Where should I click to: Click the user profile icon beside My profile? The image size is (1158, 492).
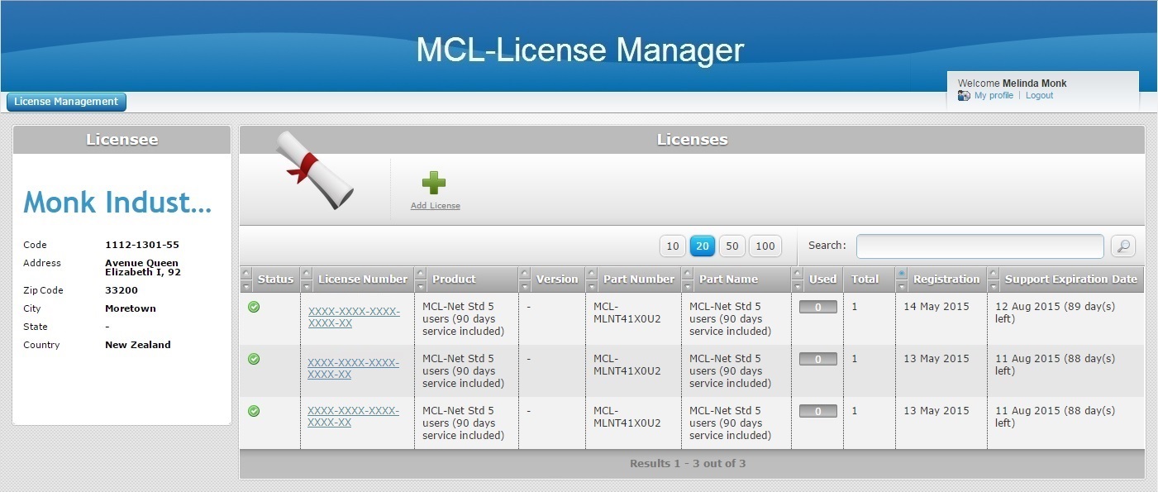pos(964,96)
